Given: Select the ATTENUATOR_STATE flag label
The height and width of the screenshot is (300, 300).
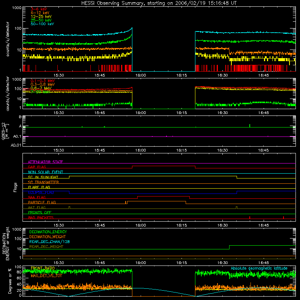Looking at the screenshot, I should 45,162.
